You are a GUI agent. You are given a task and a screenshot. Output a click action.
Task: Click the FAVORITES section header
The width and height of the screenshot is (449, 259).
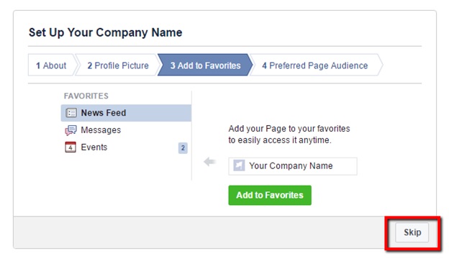pyautogui.click(x=86, y=96)
